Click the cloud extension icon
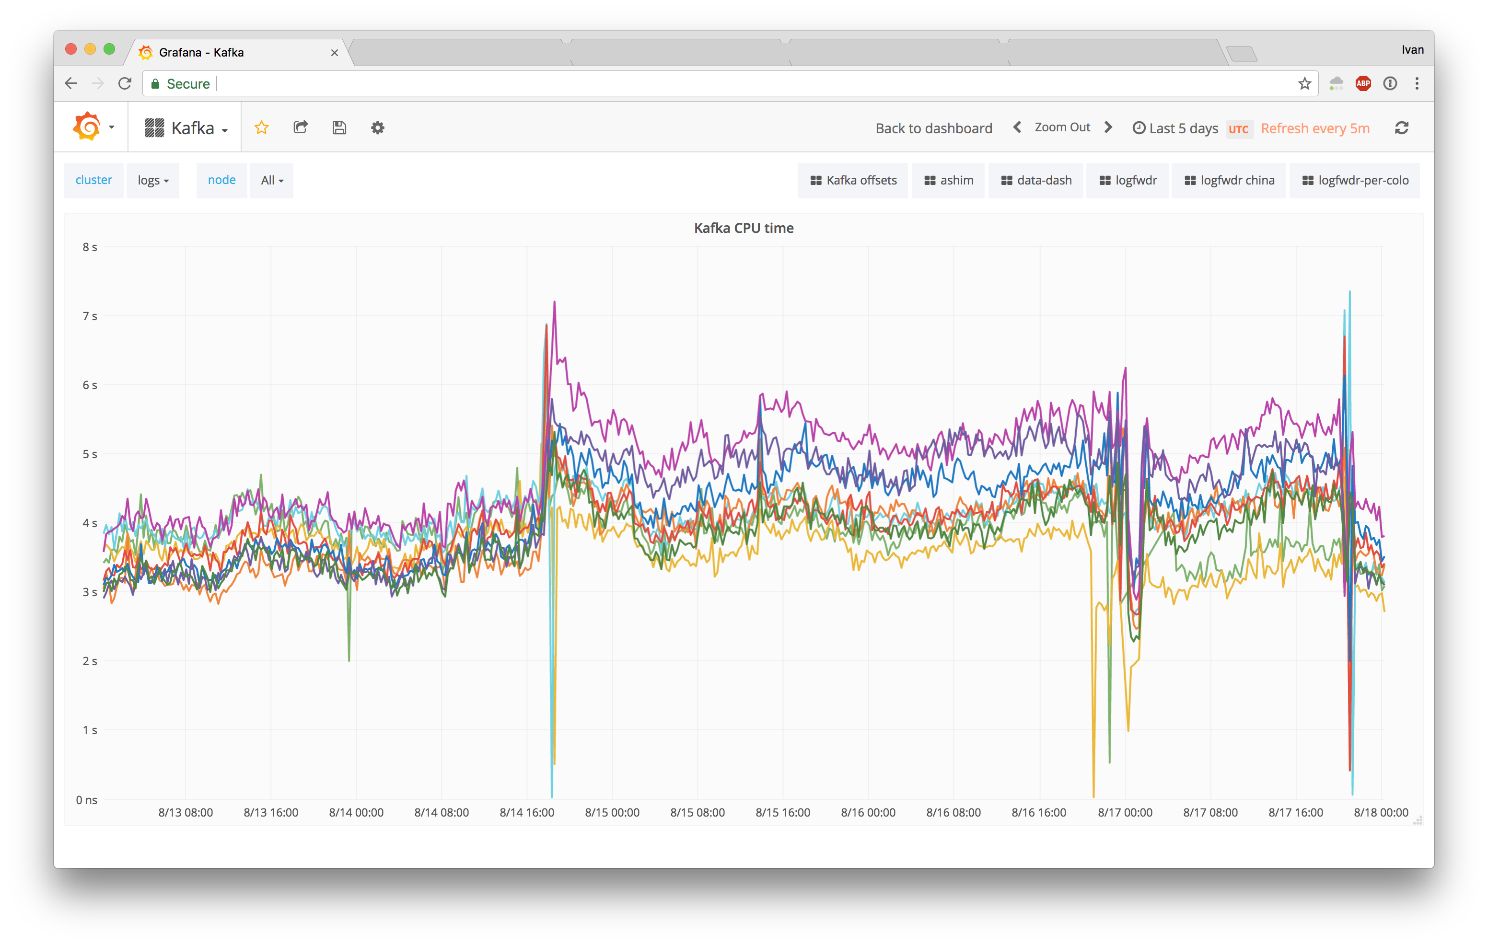1488x945 pixels. click(x=1336, y=83)
